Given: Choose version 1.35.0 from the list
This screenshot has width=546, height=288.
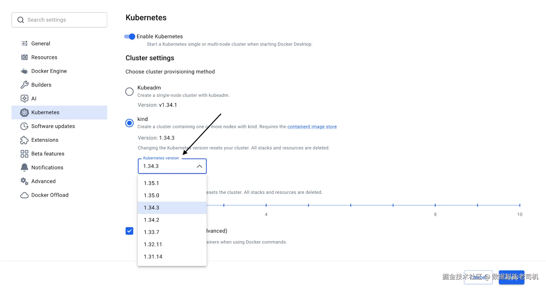Looking at the screenshot, I should (x=172, y=196).
